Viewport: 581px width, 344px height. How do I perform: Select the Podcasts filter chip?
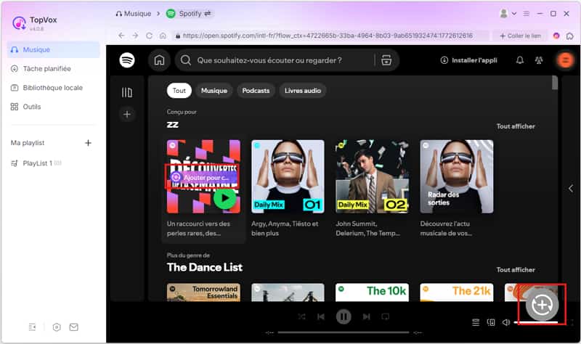click(256, 91)
